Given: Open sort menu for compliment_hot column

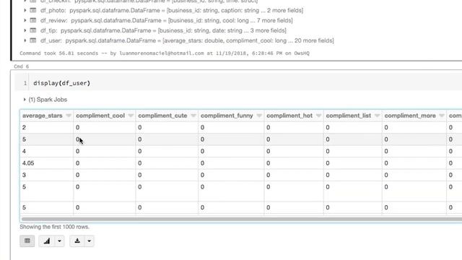Looking at the screenshot, I should [318, 116].
